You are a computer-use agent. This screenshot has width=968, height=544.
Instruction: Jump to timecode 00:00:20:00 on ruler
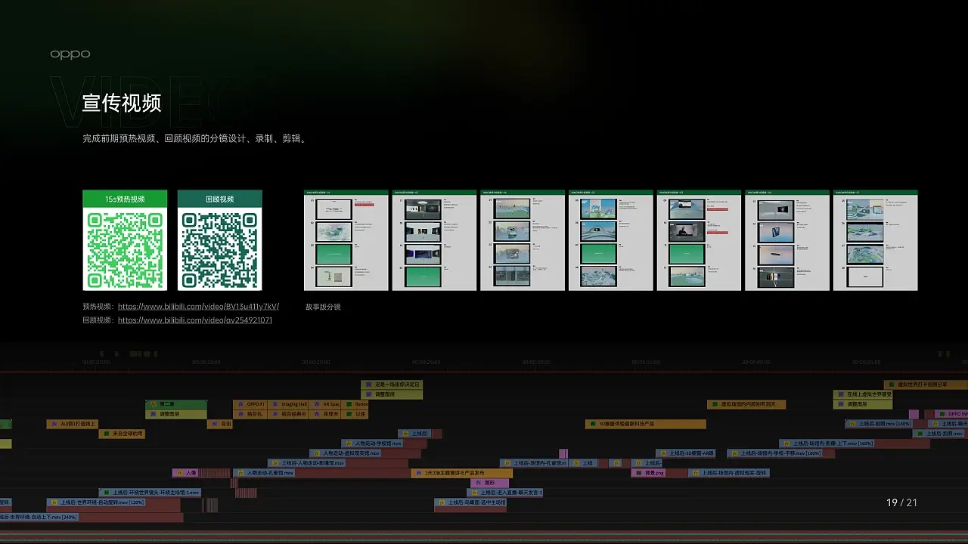(316, 362)
